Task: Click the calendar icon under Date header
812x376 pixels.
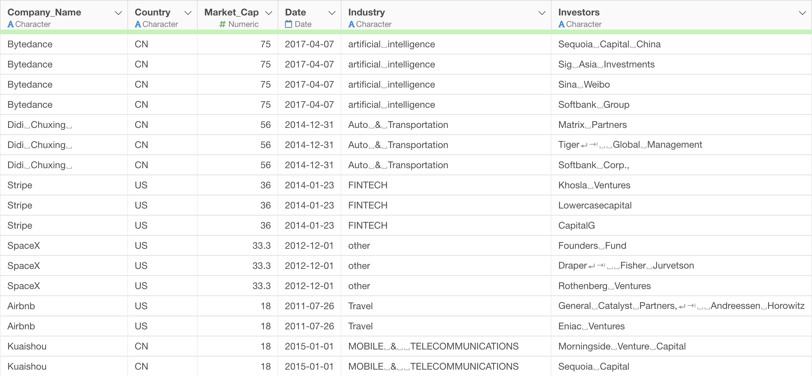Action: tap(288, 24)
